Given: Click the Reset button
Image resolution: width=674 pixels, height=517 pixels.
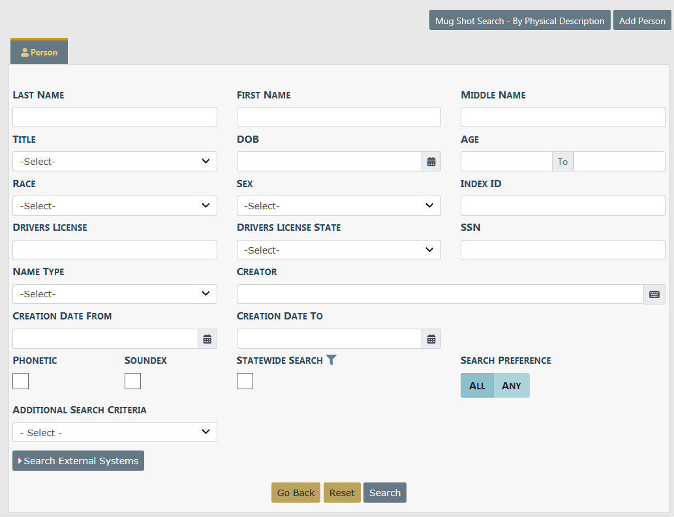Looking at the screenshot, I should pos(342,493).
